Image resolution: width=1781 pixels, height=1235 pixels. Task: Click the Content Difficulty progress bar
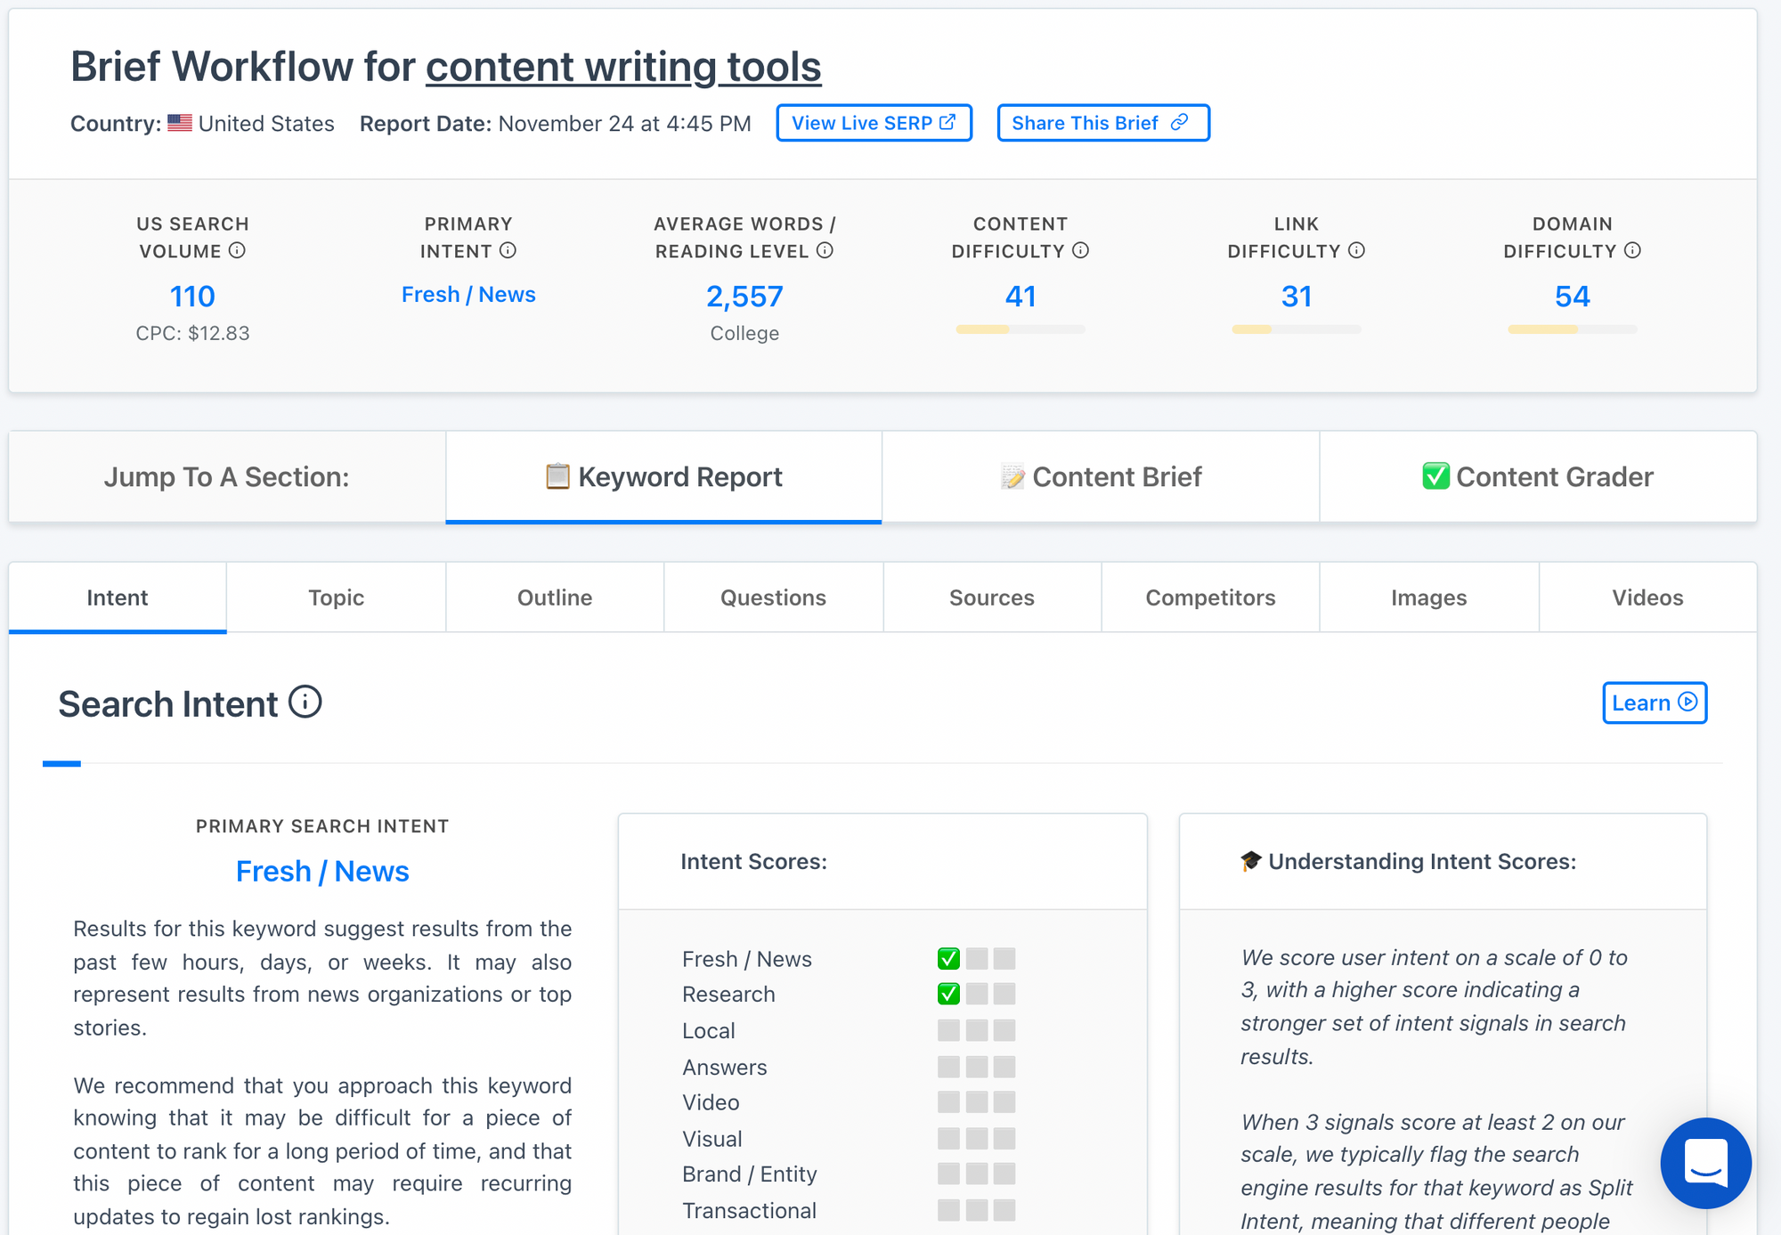[1021, 329]
